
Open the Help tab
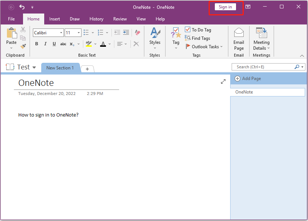(x=160, y=19)
